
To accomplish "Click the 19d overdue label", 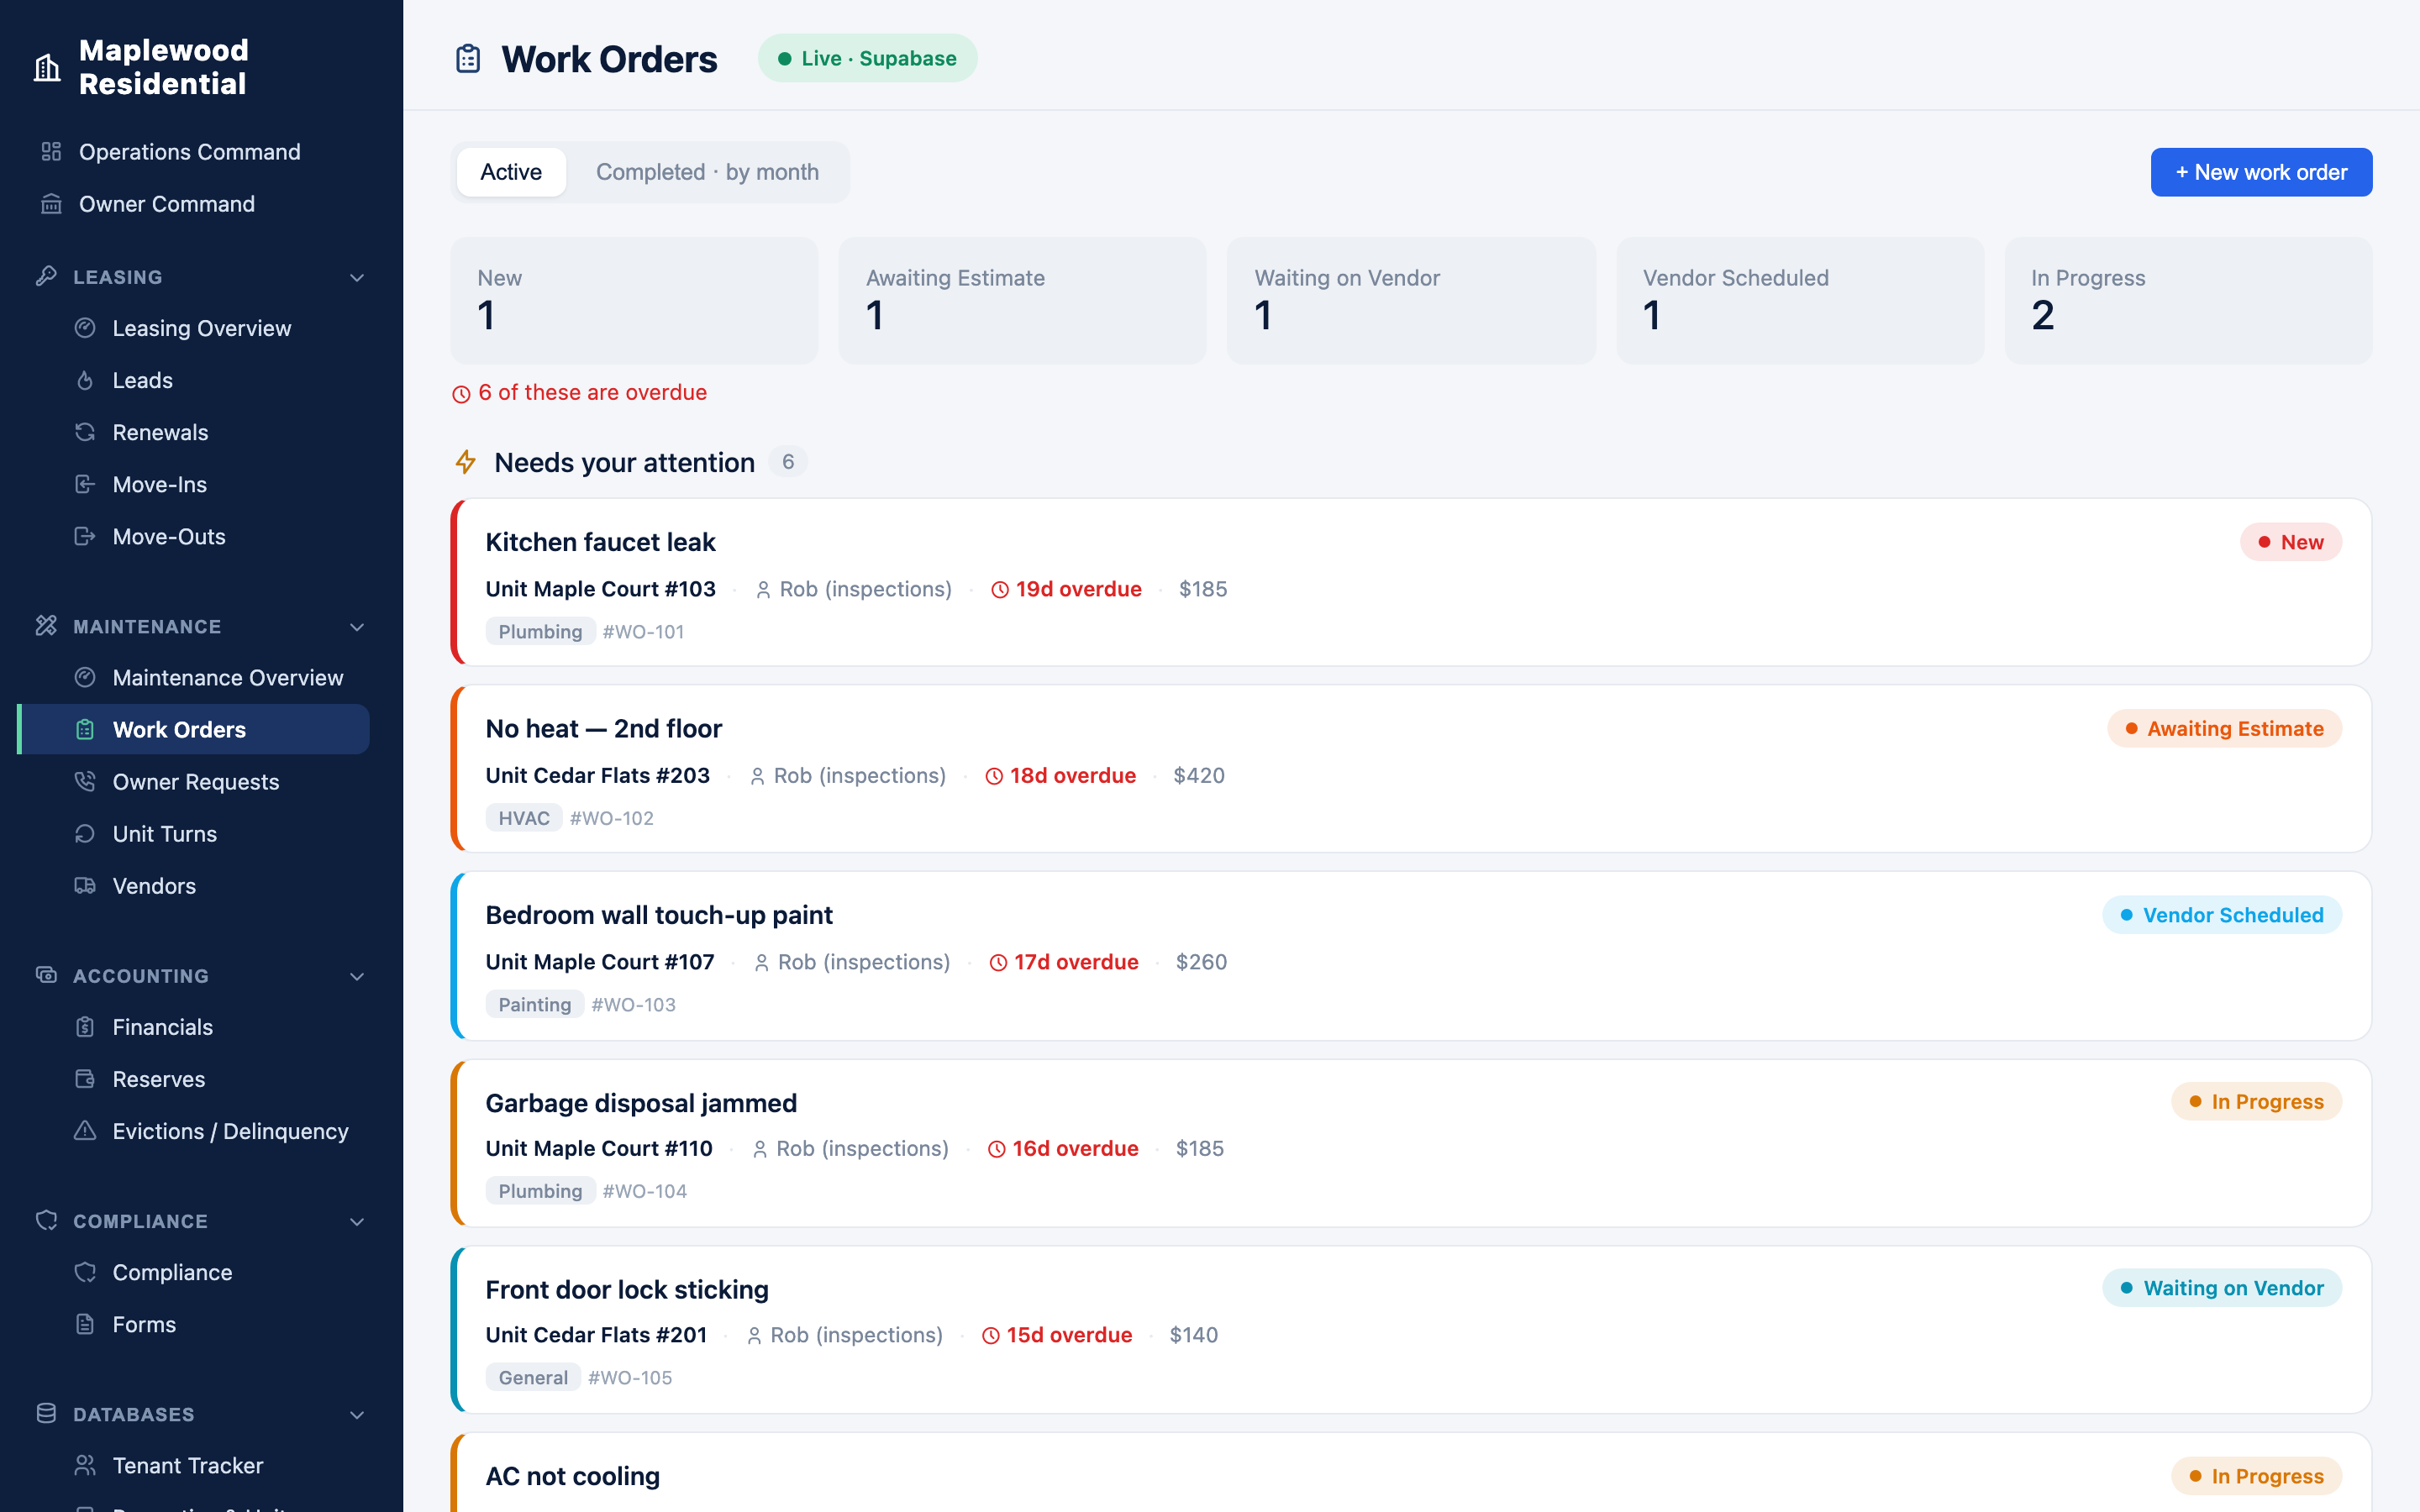I will (x=1066, y=589).
